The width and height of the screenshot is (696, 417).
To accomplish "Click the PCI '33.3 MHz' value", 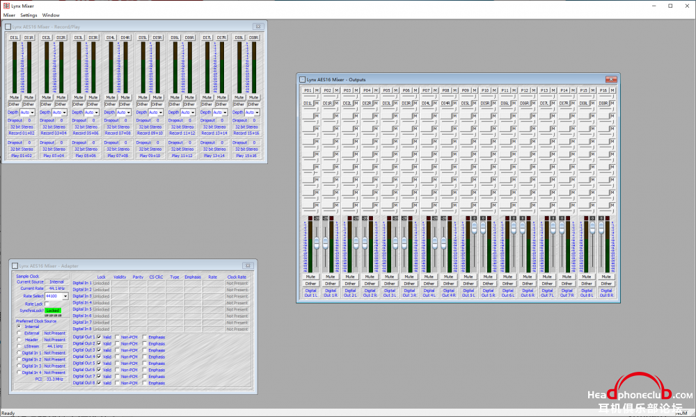I will pyautogui.click(x=55, y=379).
